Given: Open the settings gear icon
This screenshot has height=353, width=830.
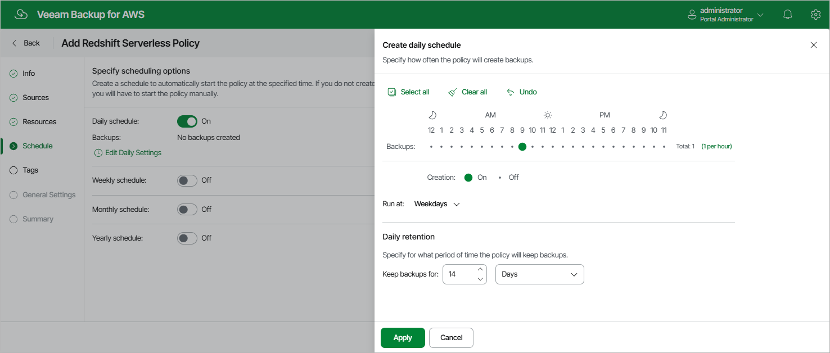Looking at the screenshot, I should click(x=815, y=15).
